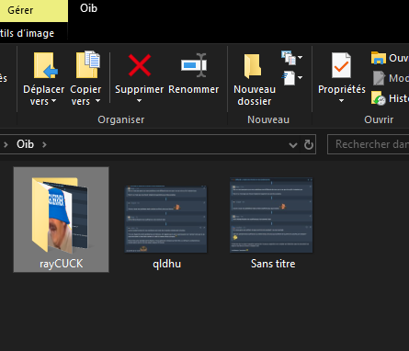The height and width of the screenshot is (351, 409).
Task: Click the Nouveau dossier folder icon
Action: (253, 66)
